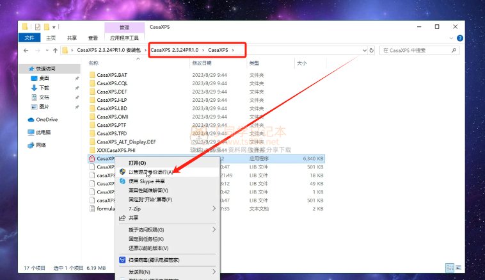Click the folder icon in the address bar
The height and width of the screenshot is (280, 485).
[65, 50]
